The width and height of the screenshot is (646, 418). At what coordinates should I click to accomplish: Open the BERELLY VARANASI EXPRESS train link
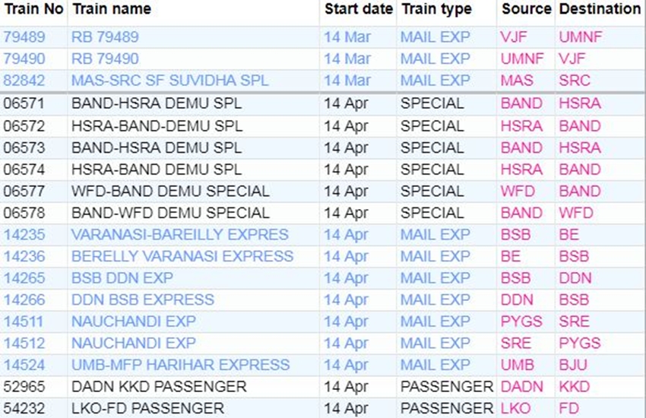tap(182, 256)
